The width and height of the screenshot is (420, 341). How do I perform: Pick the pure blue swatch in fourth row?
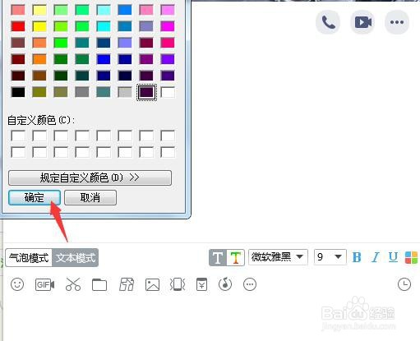pos(104,59)
